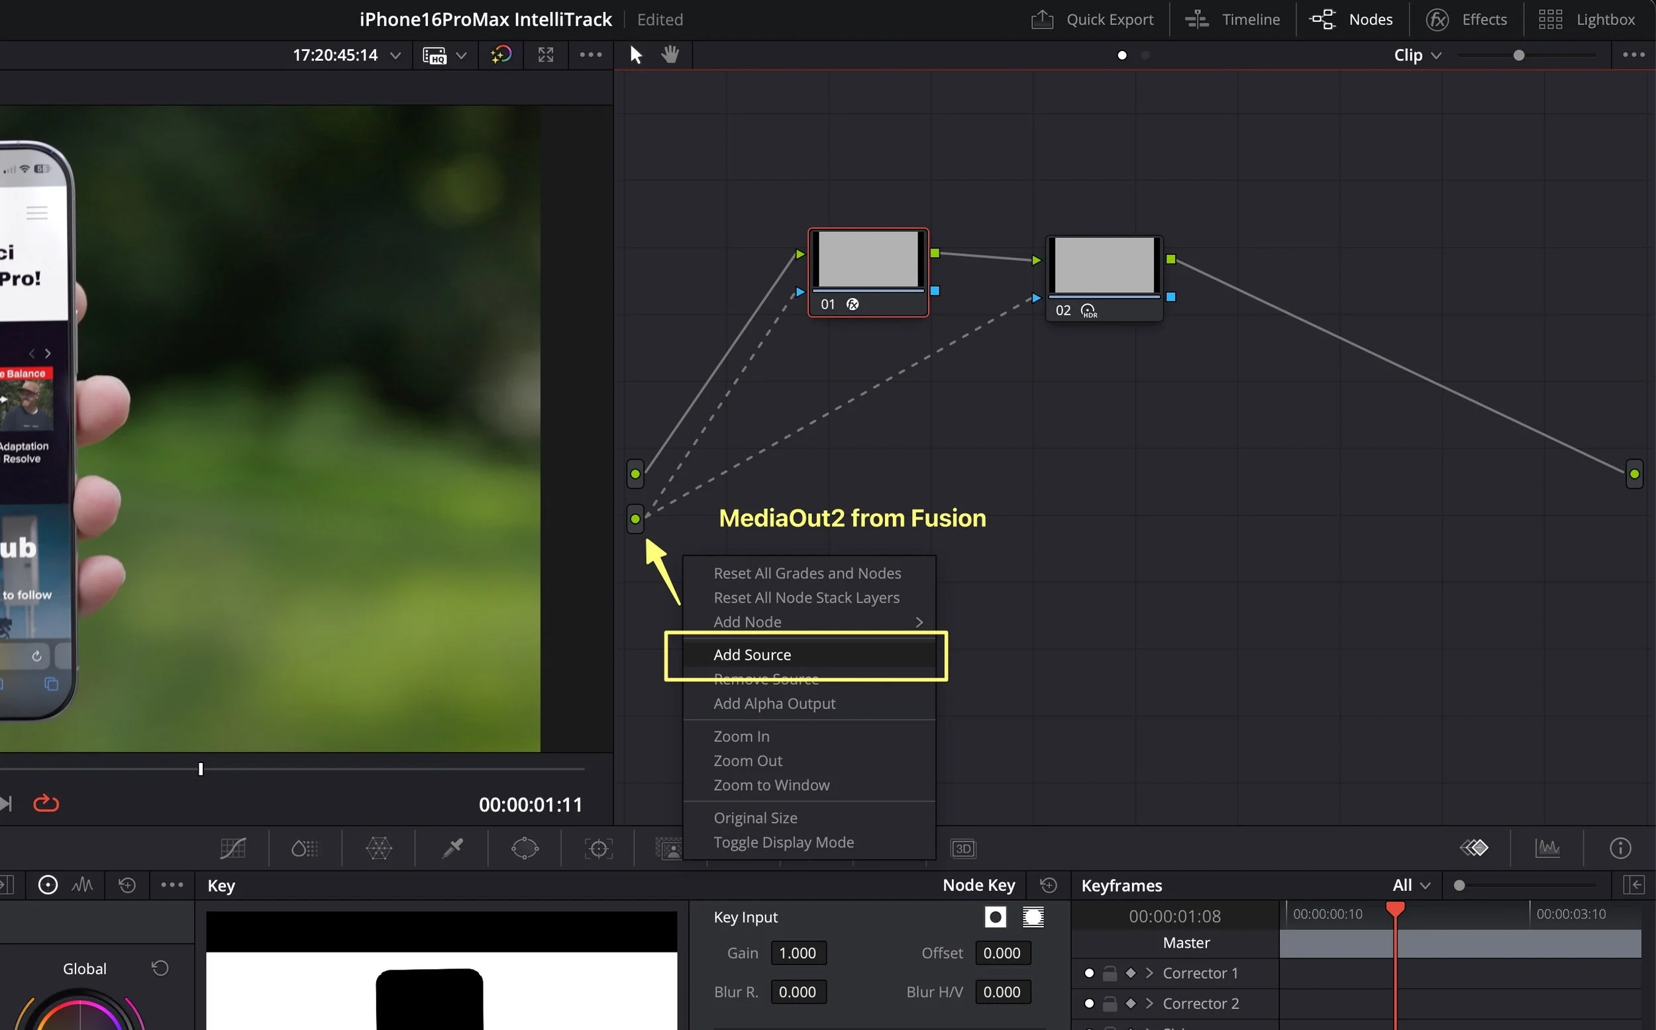Select the hand pan tool
Screen dimensions: 1656x1030
670,54
